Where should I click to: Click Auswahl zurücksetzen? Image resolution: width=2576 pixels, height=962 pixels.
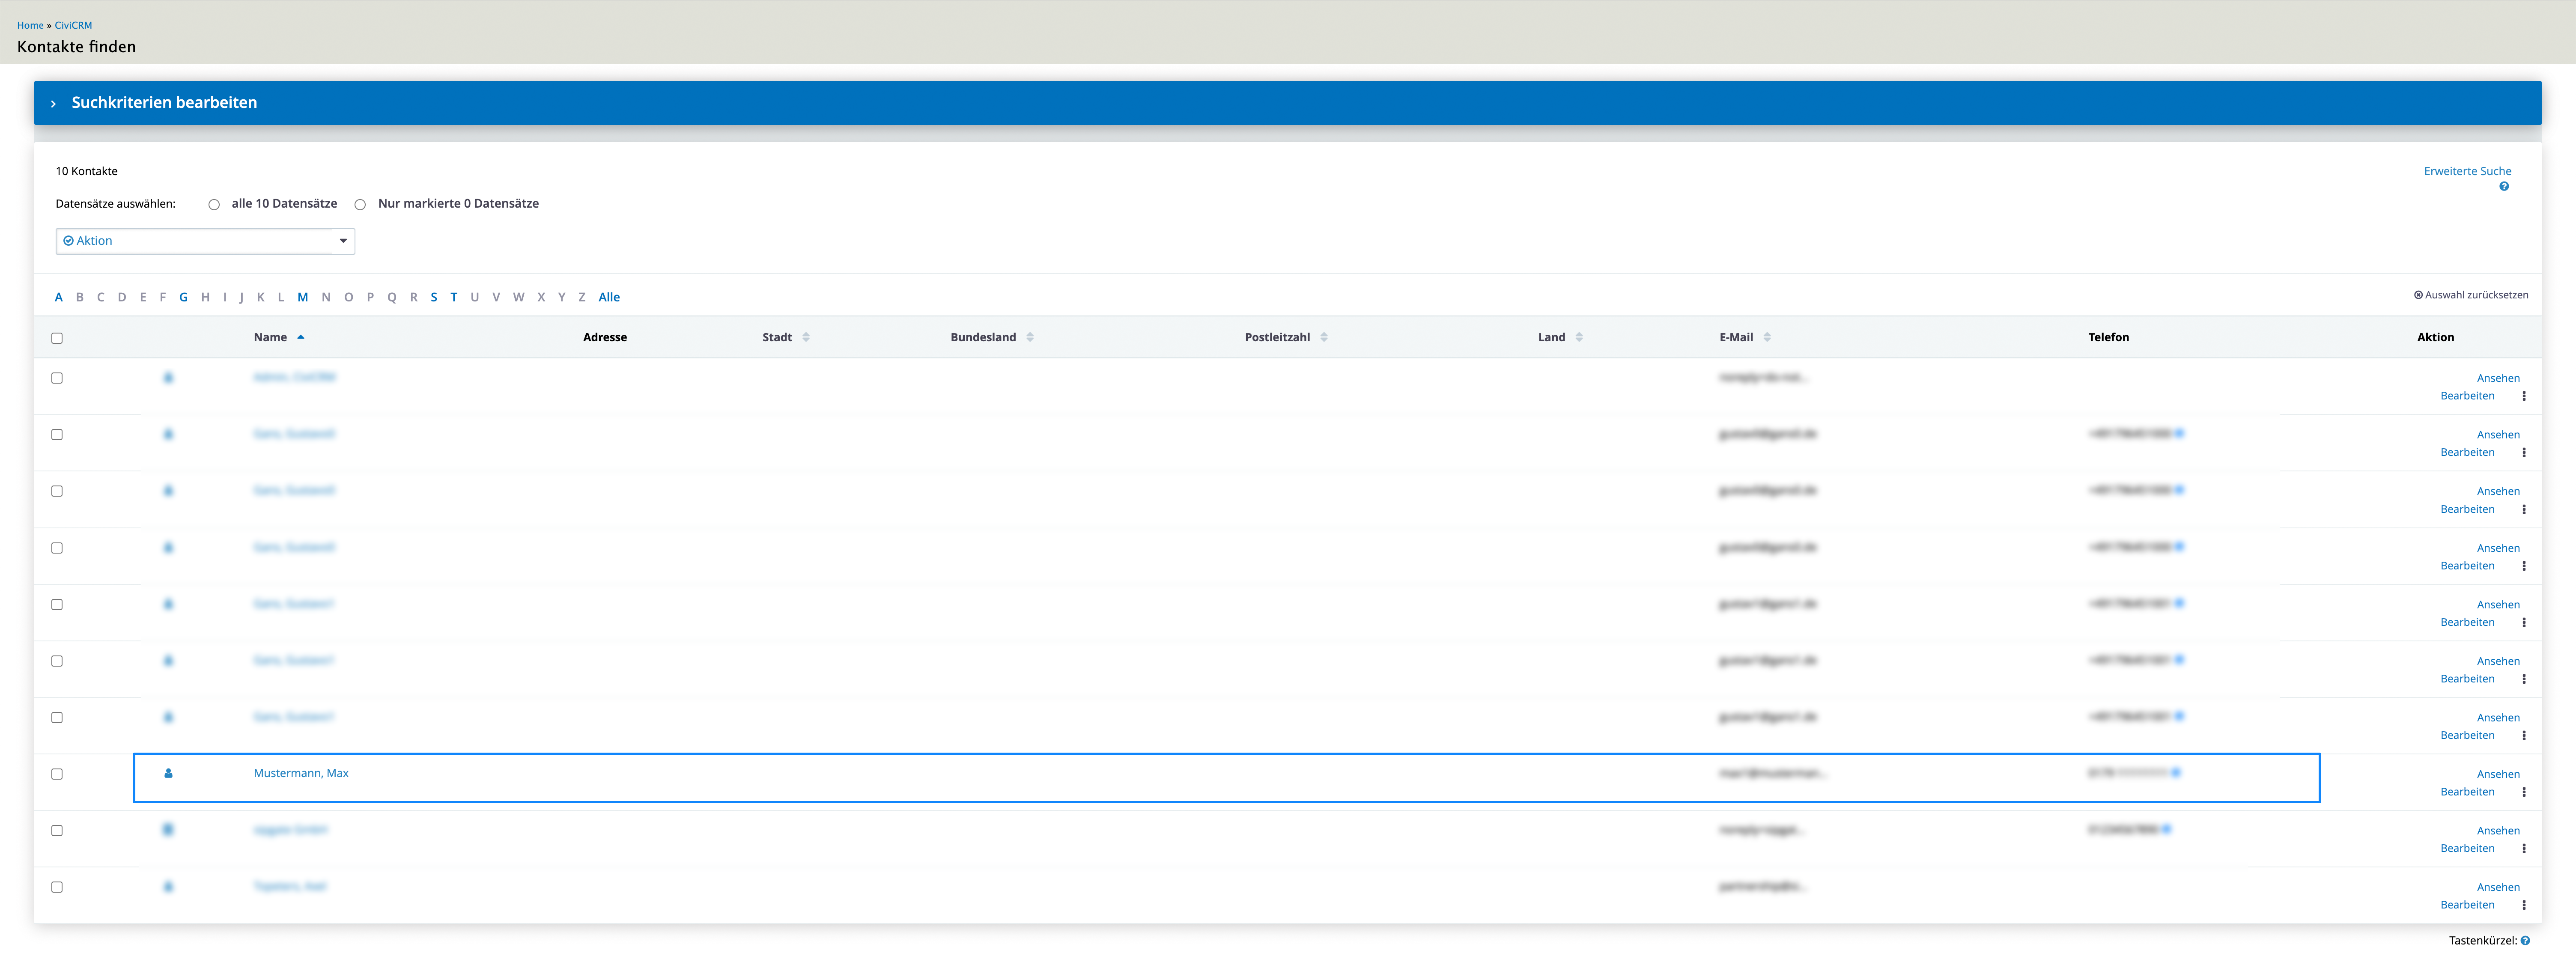click(x=2471, y=295)
